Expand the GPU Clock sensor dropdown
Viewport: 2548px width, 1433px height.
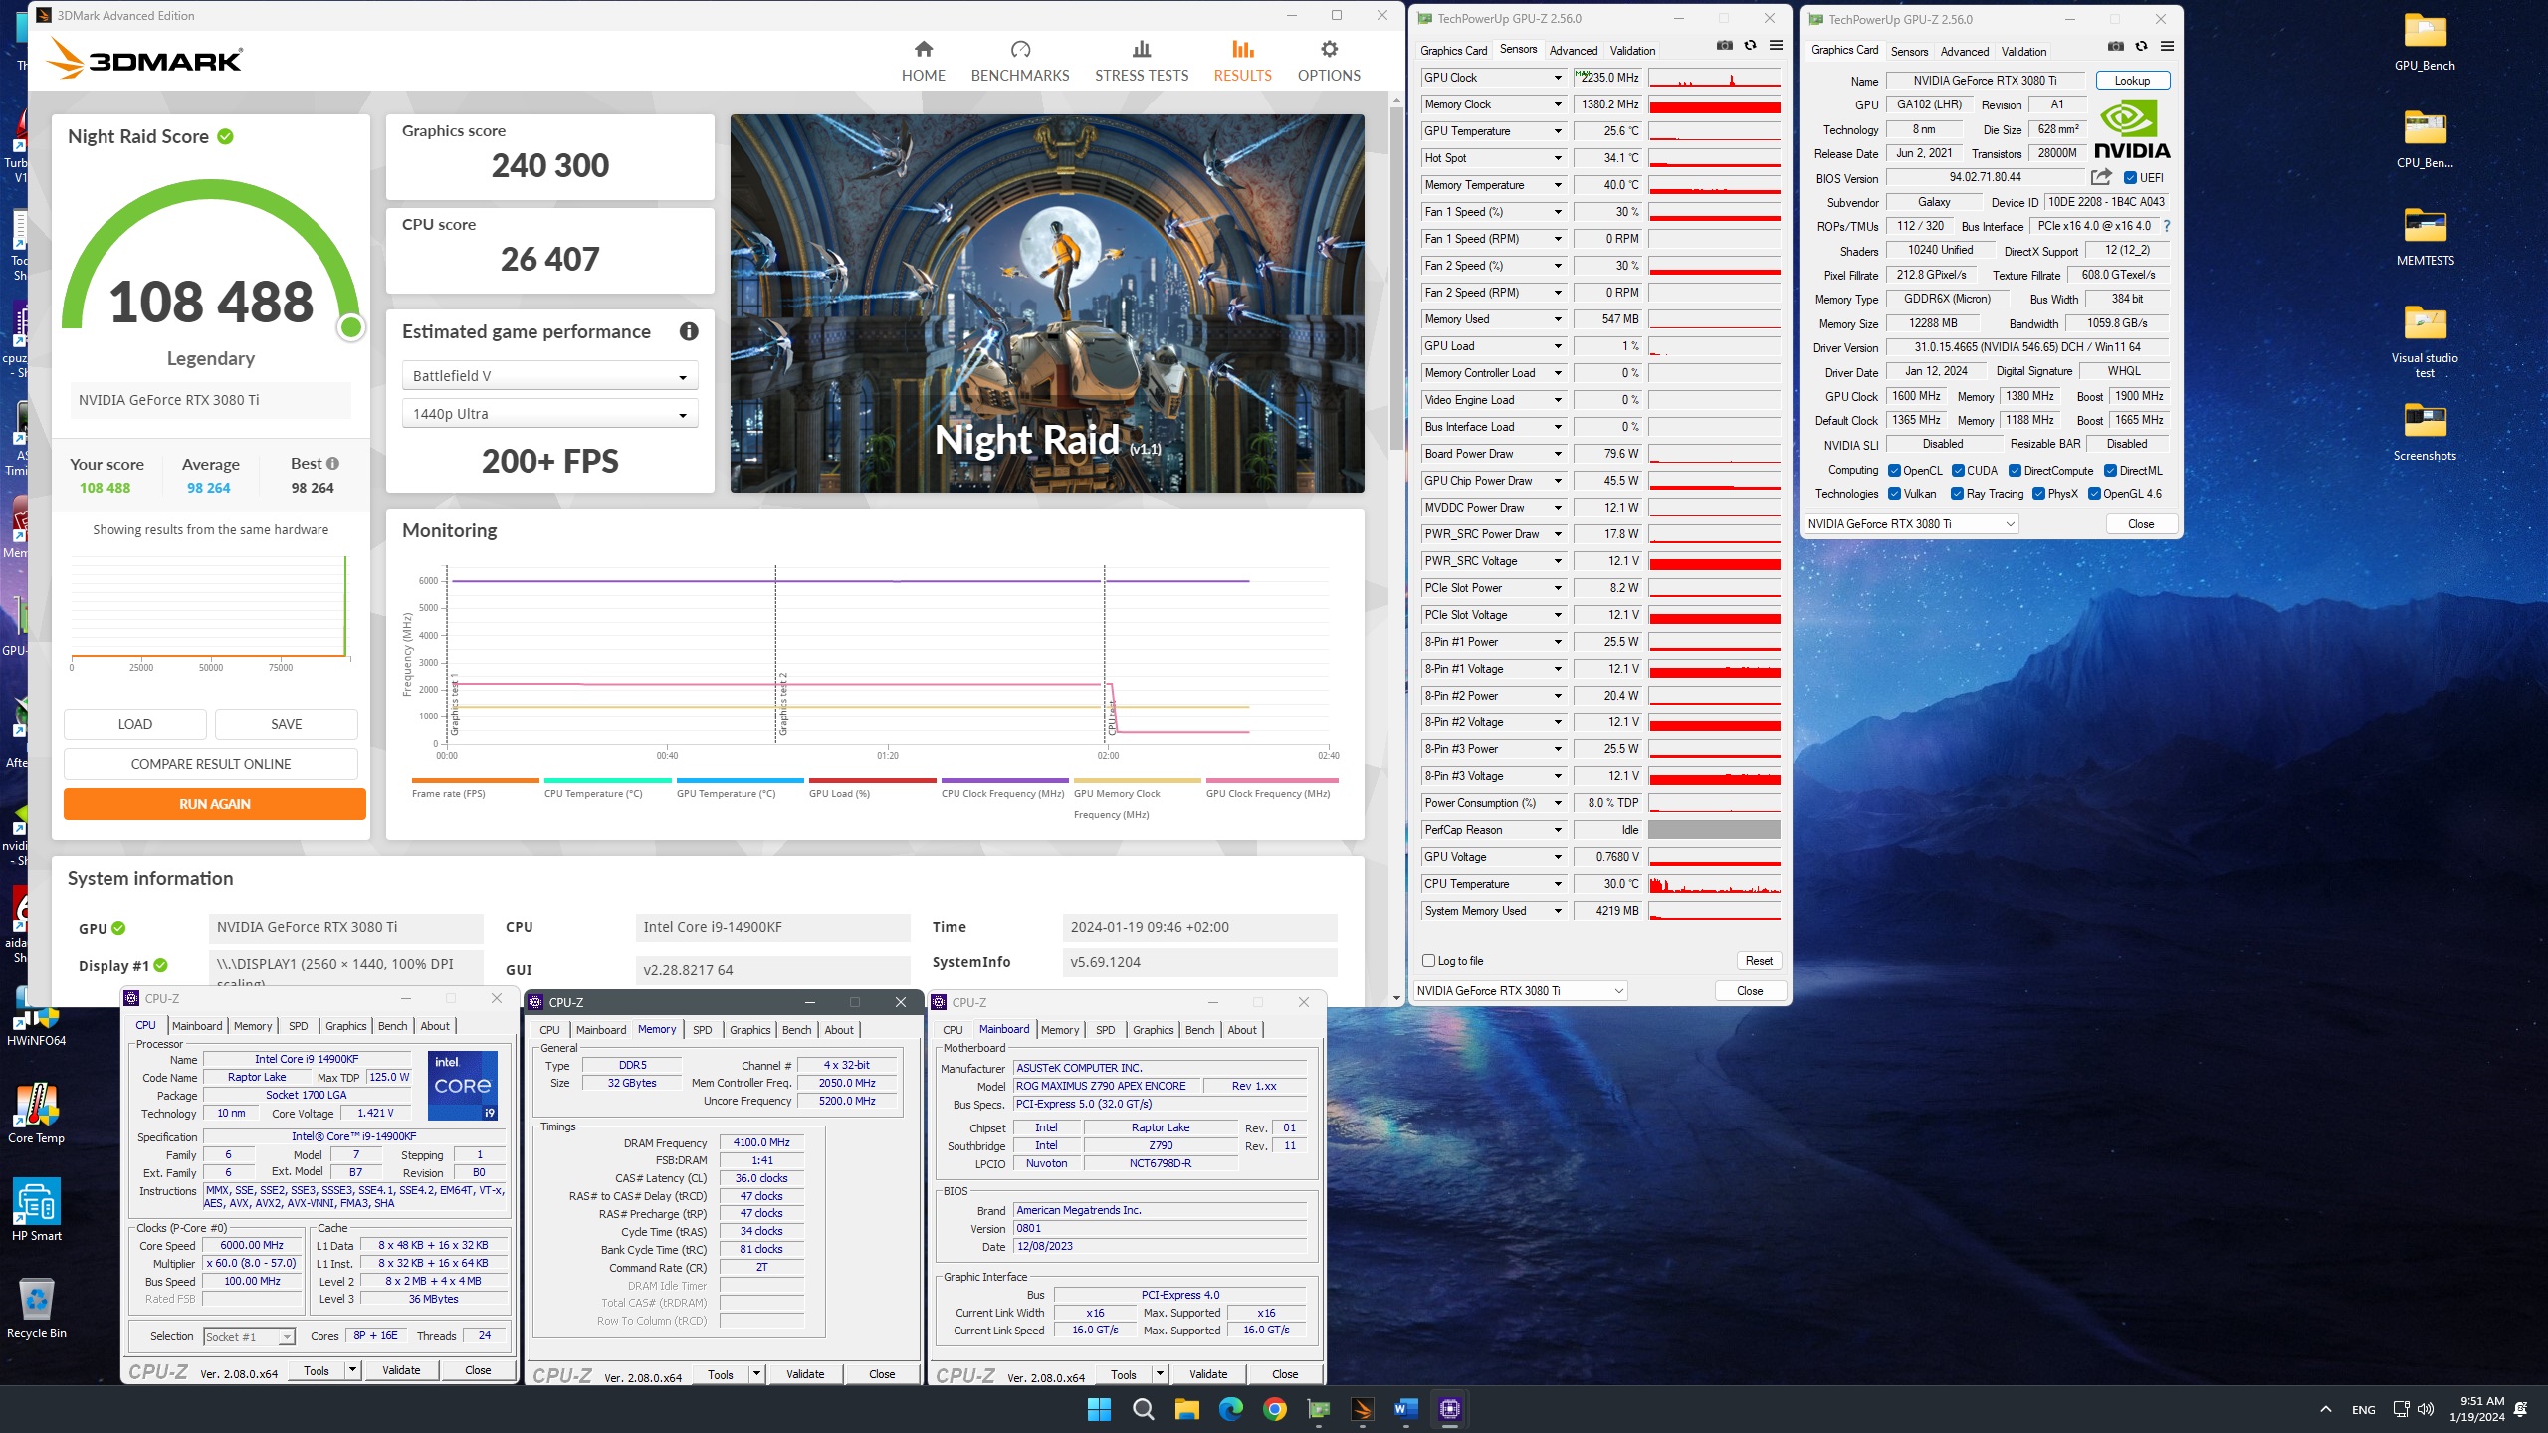(1558, 78)
